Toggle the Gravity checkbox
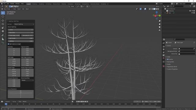 pyautogui.click(x=168, y=59)
